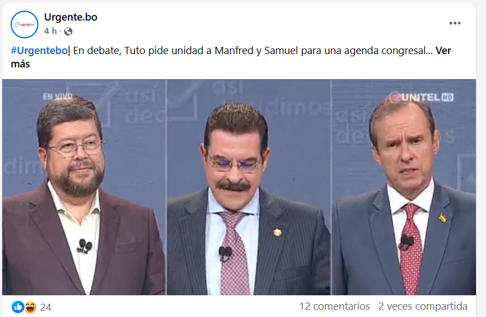Click the #Urgentebo hashtag

click(40, 51)
